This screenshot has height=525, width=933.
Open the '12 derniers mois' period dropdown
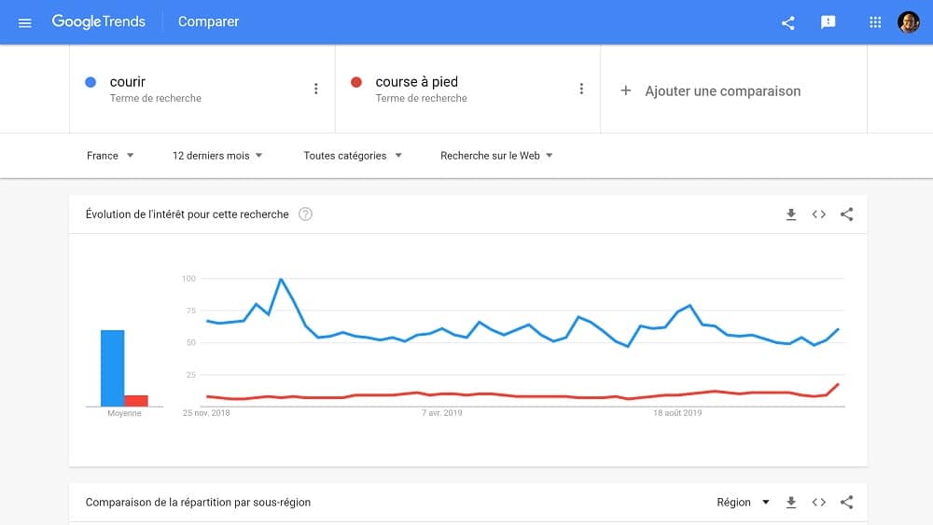(x=217, y=156)
